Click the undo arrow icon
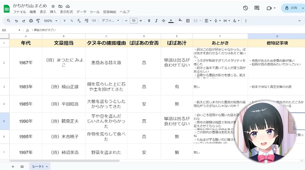The height and width of the screenshot is (170, 305). pyautogui.click(x=16, y=21)
